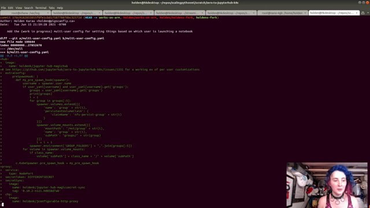Click the commit message about multi-user config
Image resolution: width=370 pixels, height=208 pixels.
[x=99, y=31]
